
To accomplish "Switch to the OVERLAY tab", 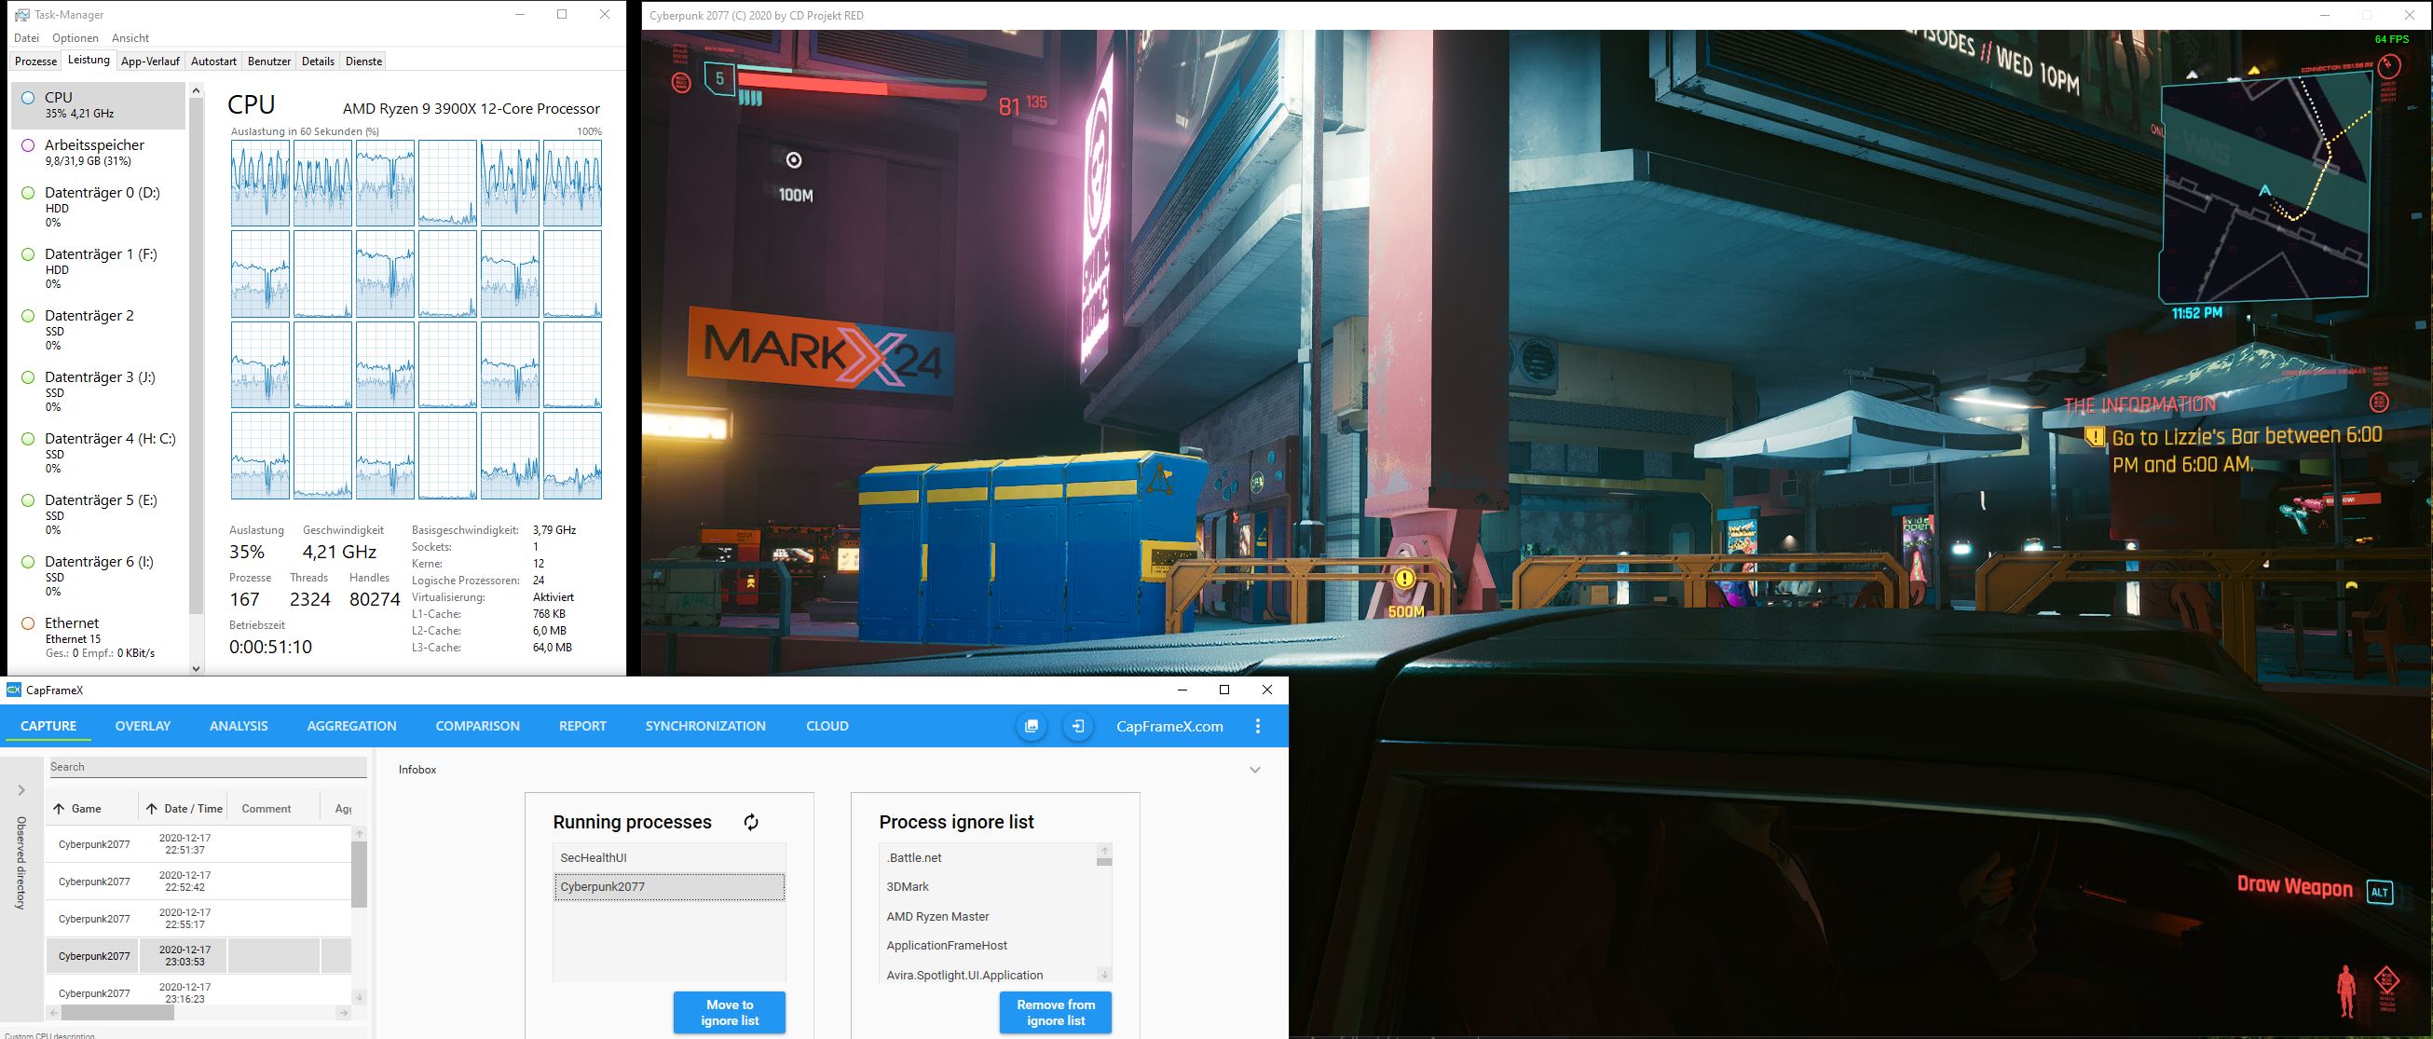I will tap(143, 726).
